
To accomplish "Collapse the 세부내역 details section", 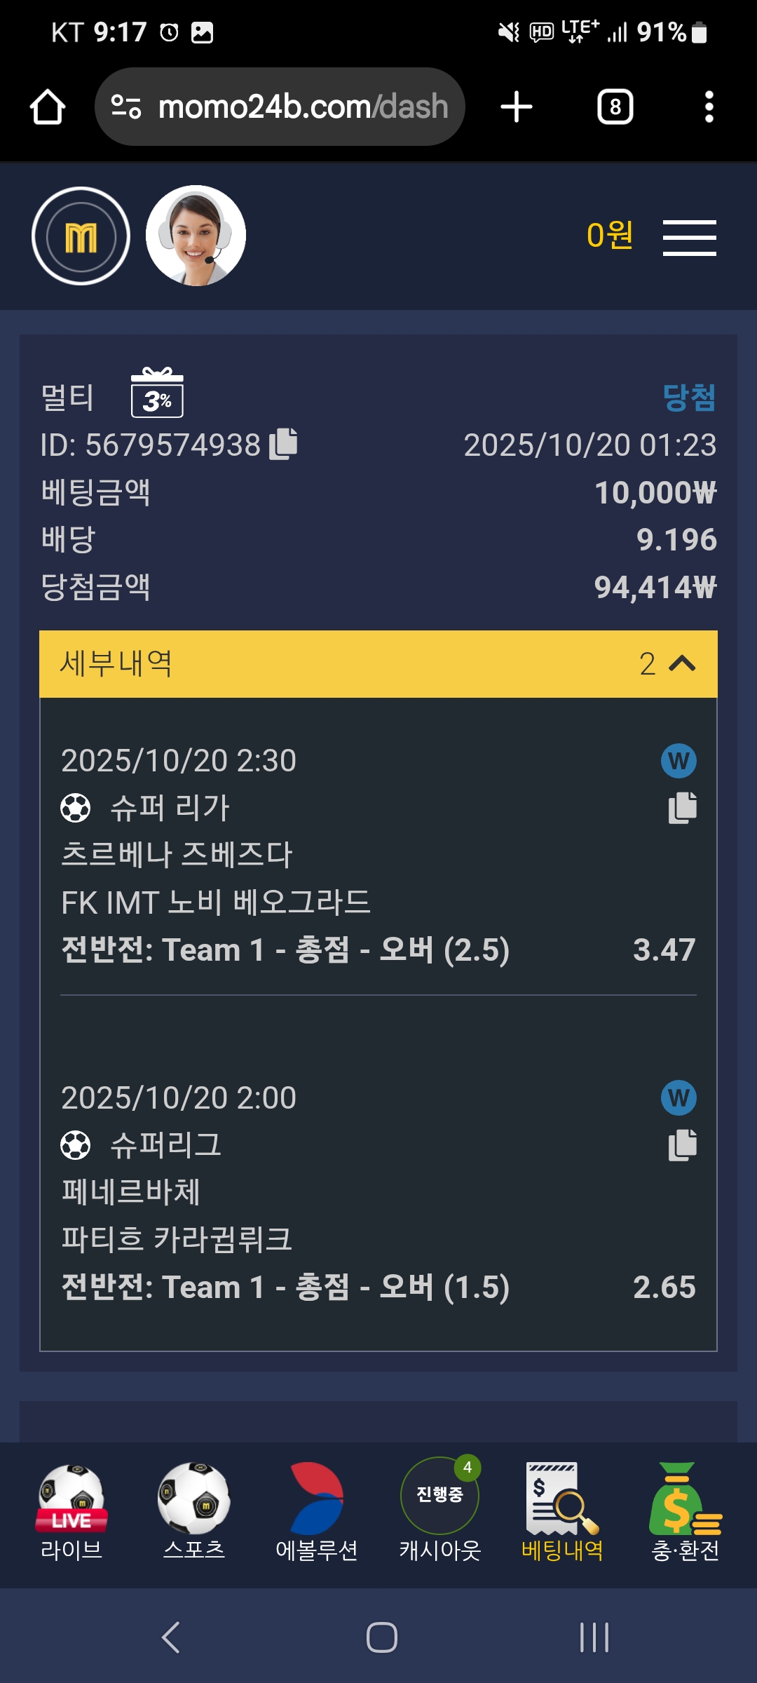I will tap(681, 663).
